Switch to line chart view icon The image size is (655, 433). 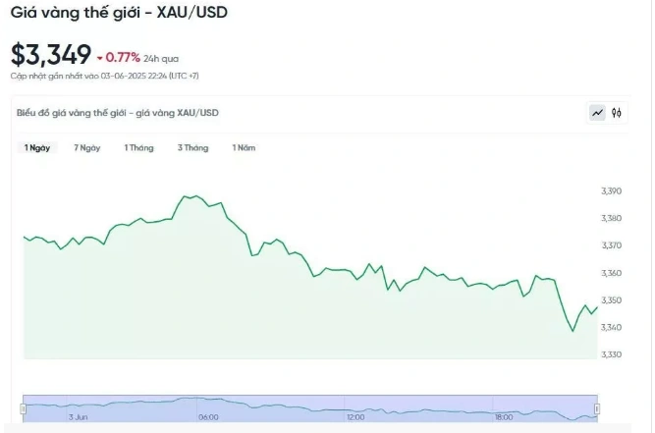click(597, 113)
